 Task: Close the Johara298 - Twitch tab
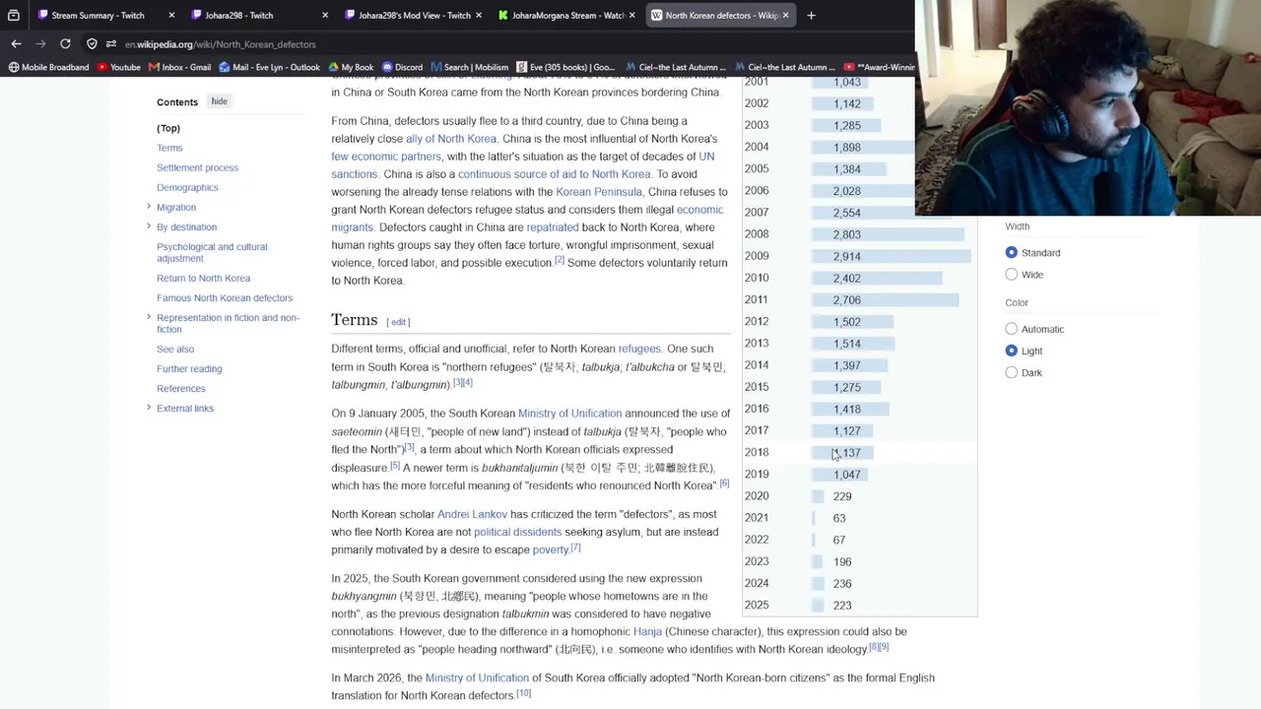[326, 15]
